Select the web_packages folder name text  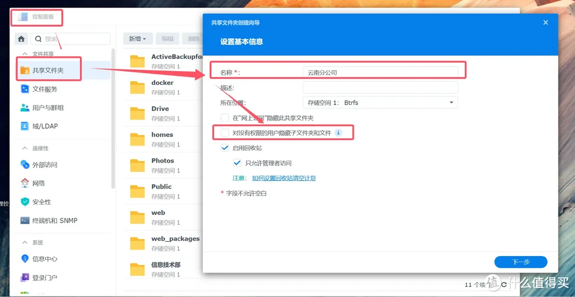tap(175, 239)
